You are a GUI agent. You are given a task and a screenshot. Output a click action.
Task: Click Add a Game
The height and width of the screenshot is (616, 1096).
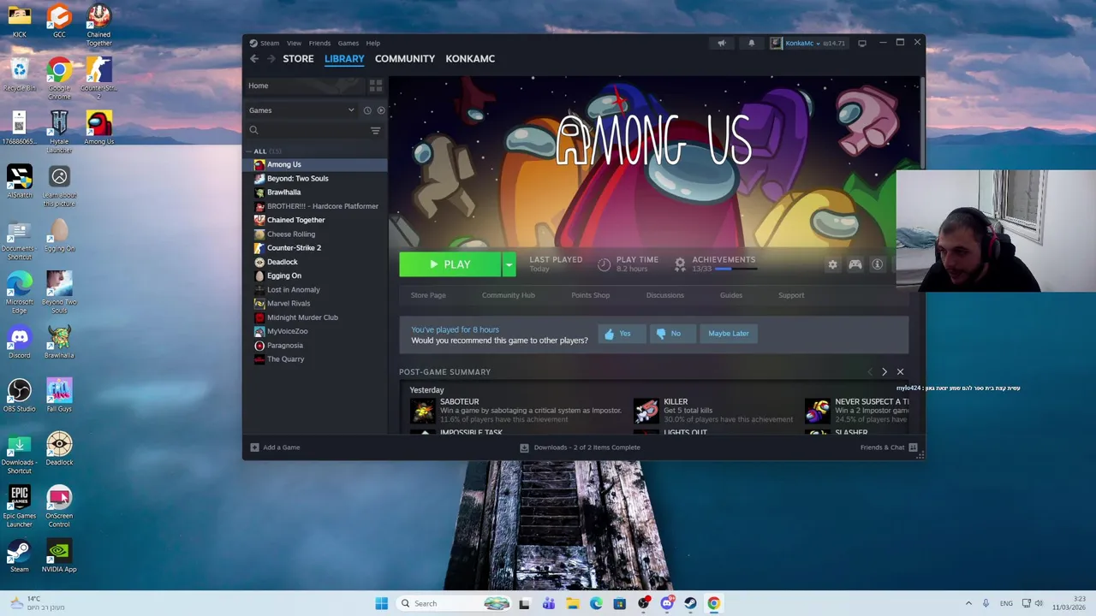(x=275, y=447)
